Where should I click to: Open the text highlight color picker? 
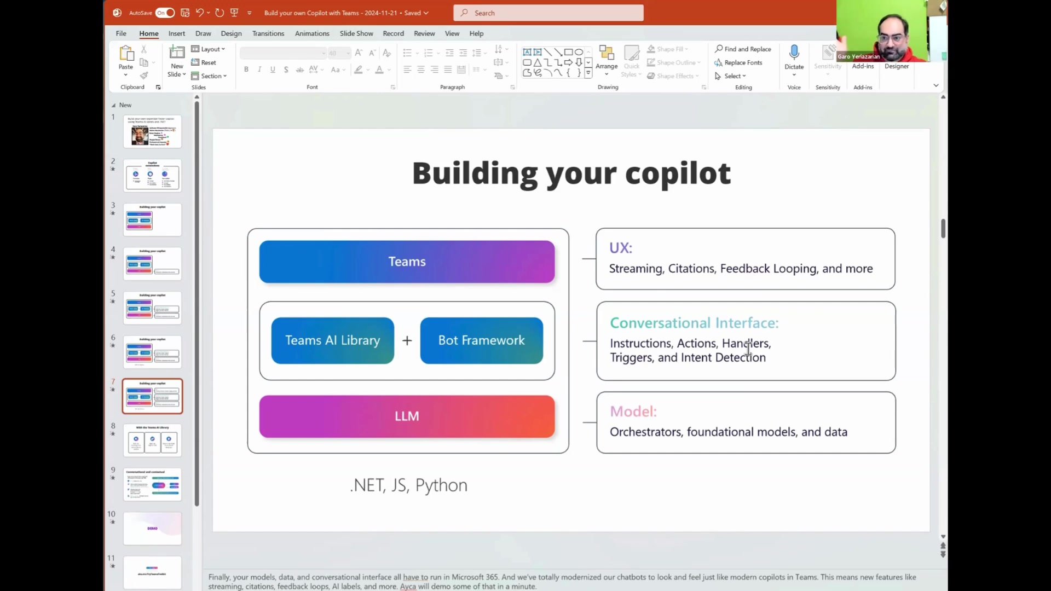pyautogui.click(x=359, y=69)
